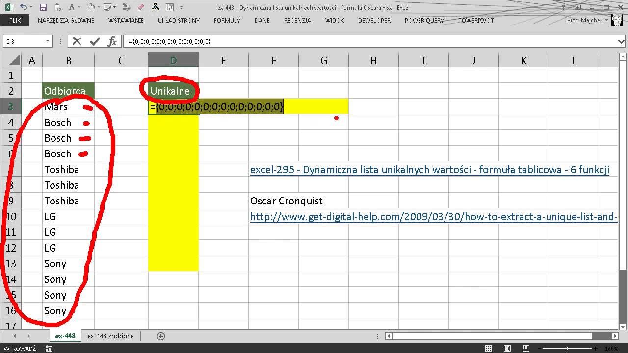628x353 pixels.
Task: Select the Unikalne header cell
Action: pos(173,91)
